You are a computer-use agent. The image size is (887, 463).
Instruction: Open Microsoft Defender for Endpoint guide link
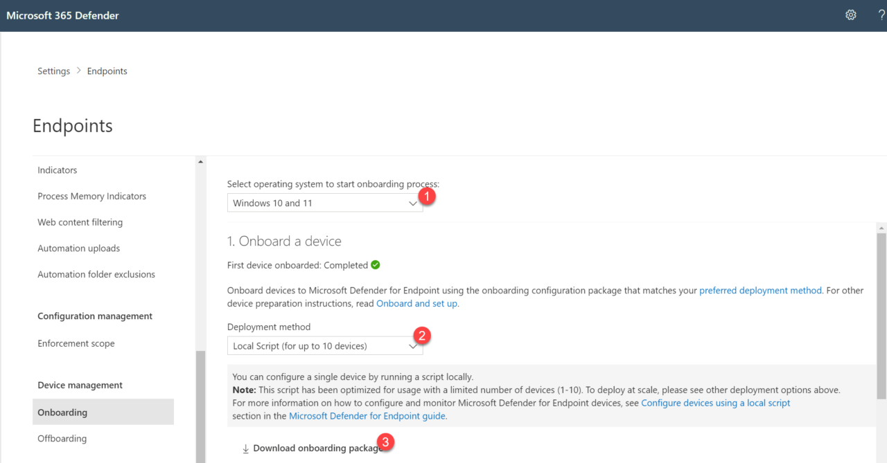367,416
